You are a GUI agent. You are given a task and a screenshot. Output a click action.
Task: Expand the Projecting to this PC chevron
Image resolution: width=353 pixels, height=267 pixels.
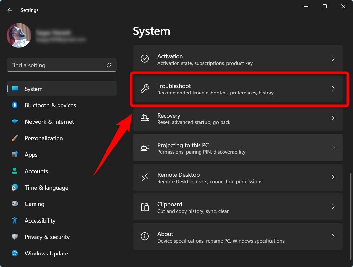333,147
